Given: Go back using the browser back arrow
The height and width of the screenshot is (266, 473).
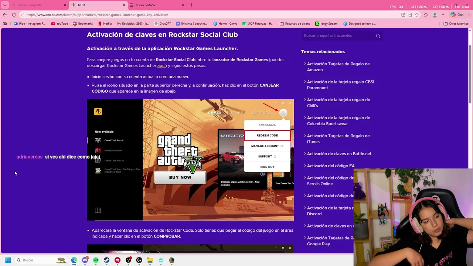Looking at the screenshot, I should (x=5, y=15).
